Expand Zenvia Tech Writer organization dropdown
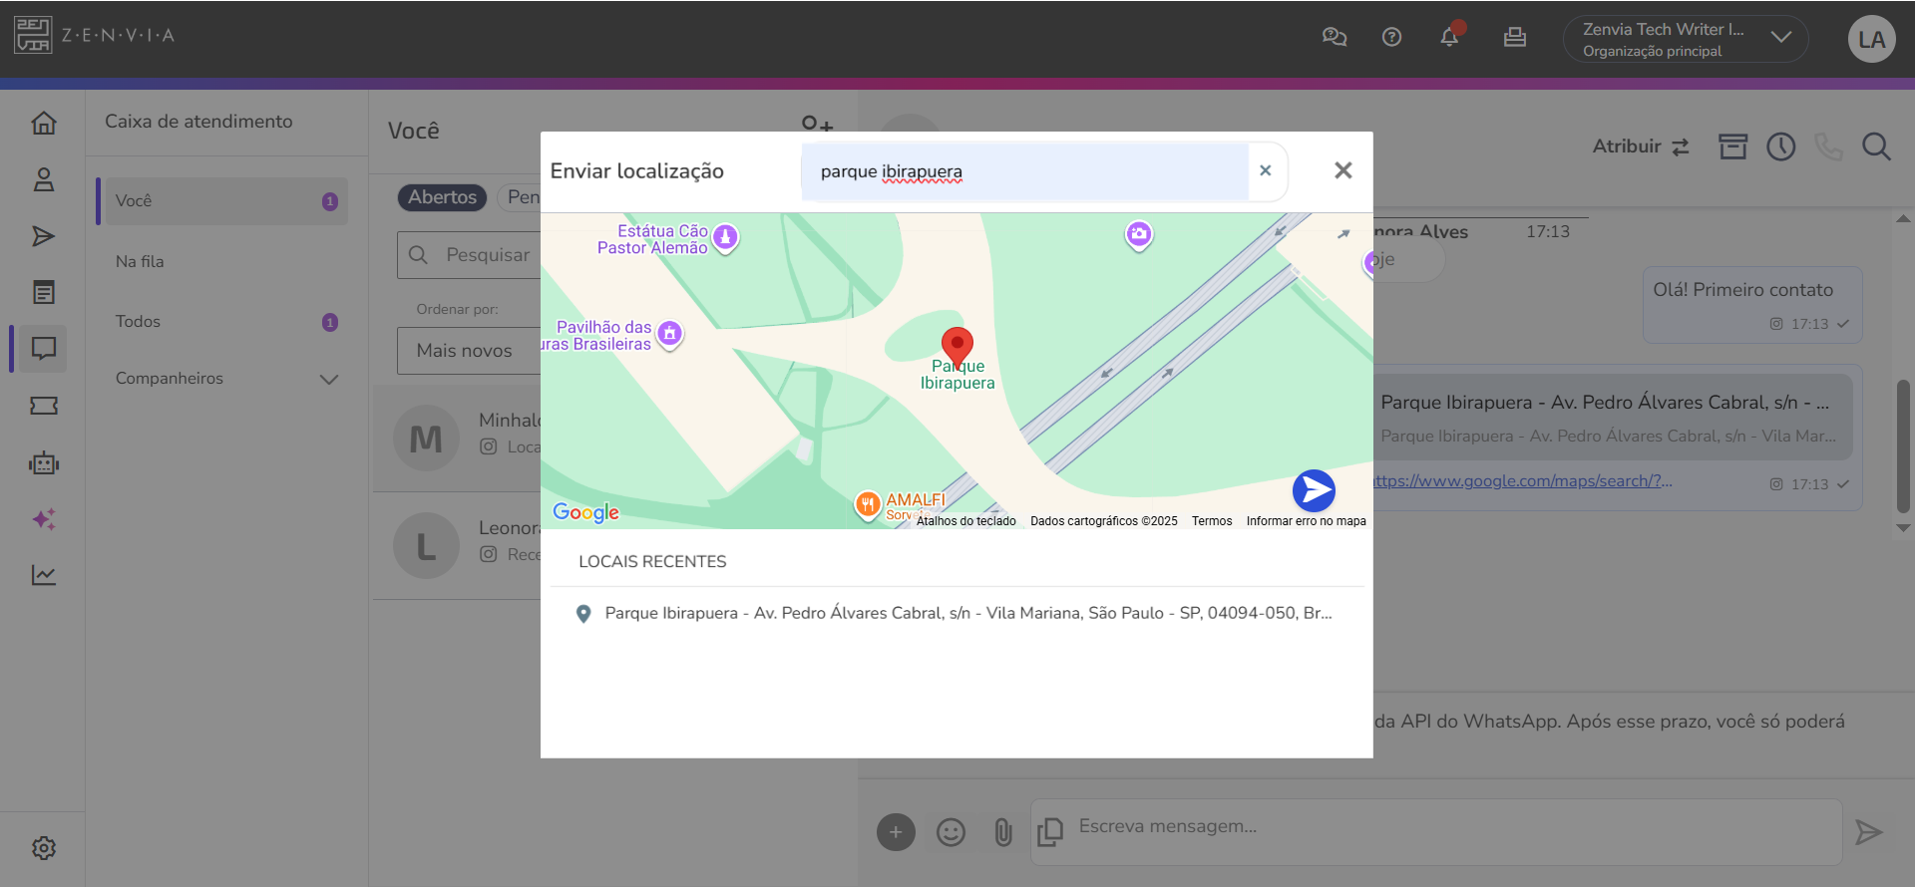1915x887 pixels. pyautogui.click(x=1781, y=37)
